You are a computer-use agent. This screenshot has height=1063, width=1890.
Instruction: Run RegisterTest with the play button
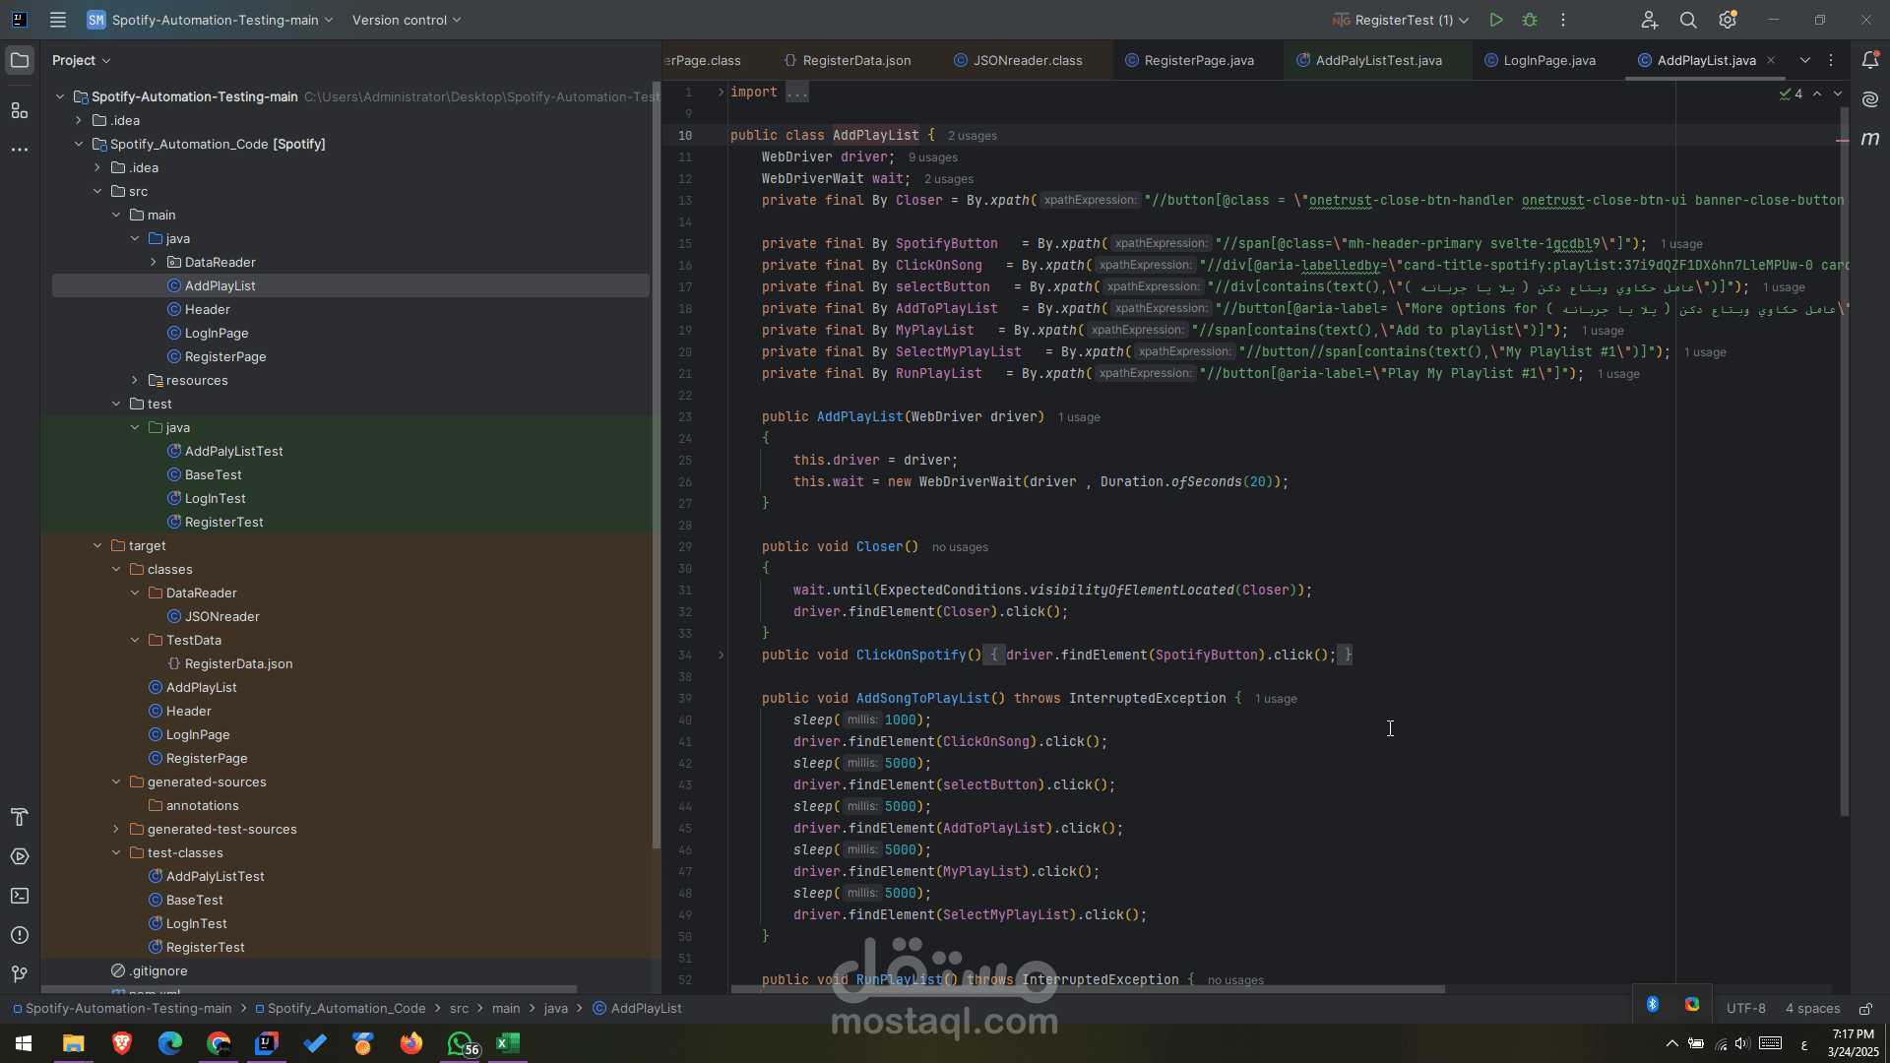coord(1496,20)
